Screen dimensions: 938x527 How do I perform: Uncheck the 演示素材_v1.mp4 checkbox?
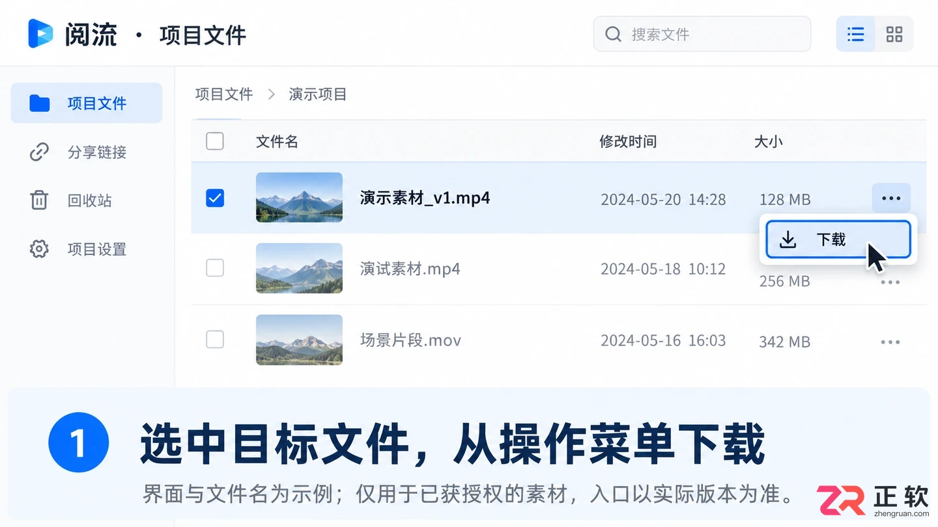(215, 198)
